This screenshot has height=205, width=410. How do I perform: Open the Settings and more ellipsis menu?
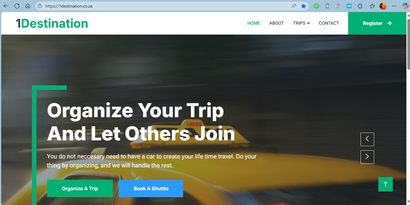[394, 6]
